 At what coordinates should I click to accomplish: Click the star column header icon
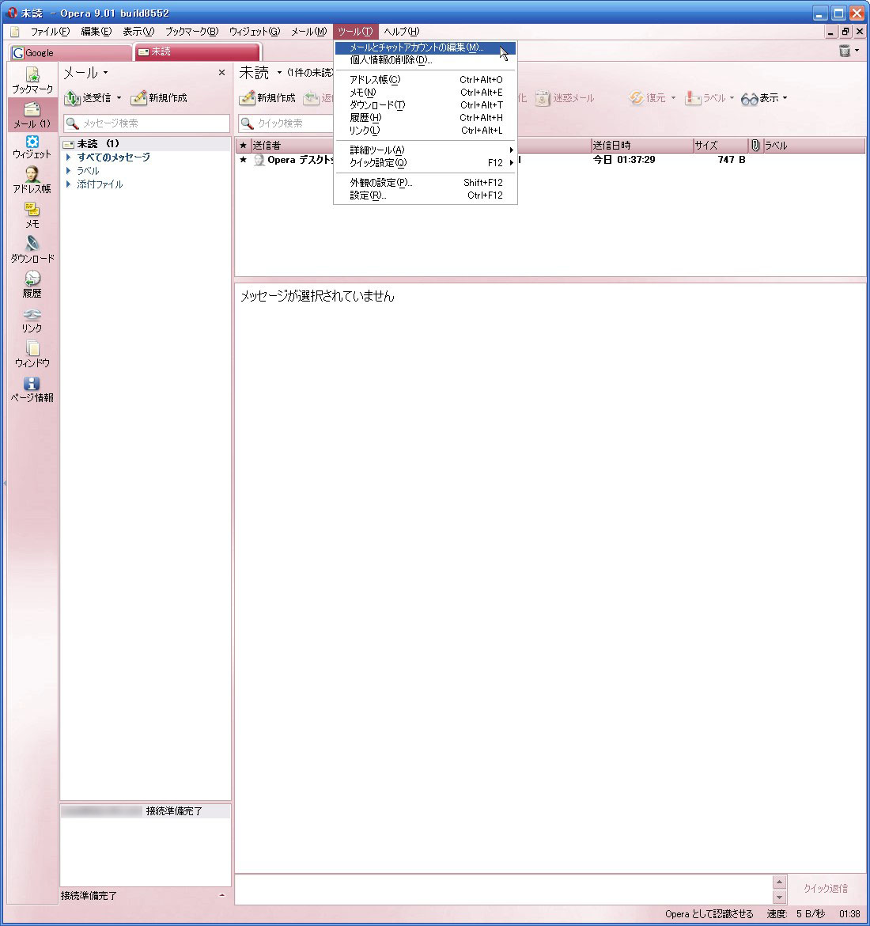tap(243, 146)
